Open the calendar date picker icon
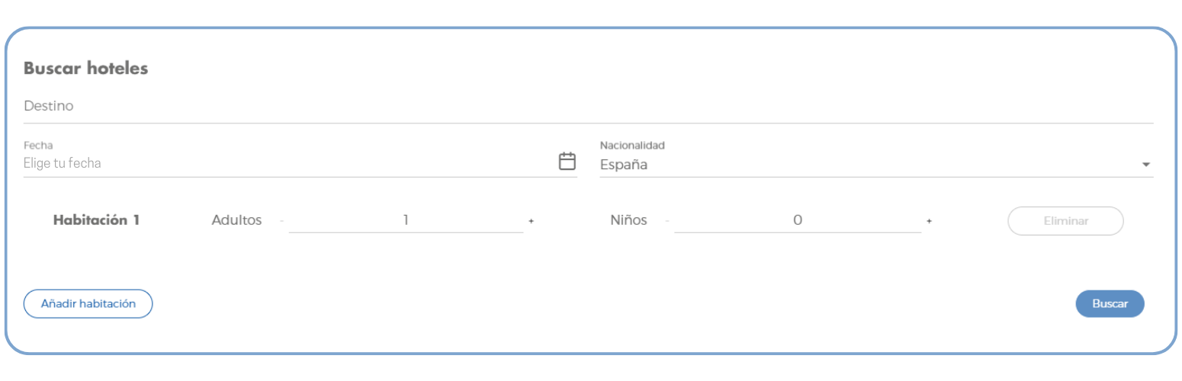The image size is (1182, 381). [567, 161]
